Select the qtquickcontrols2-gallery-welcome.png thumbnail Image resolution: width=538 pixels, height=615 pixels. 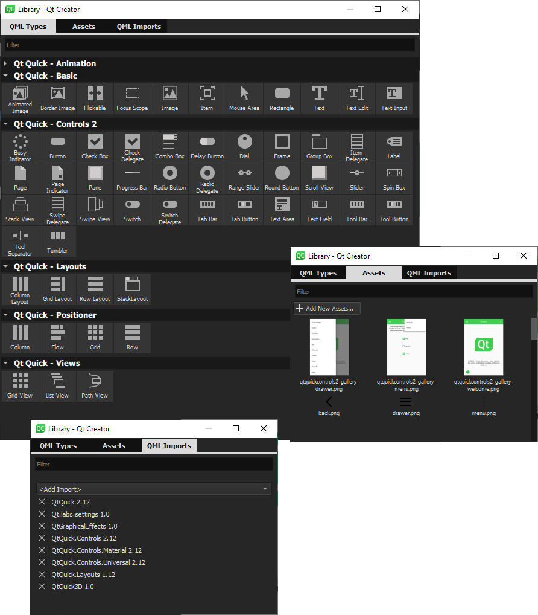(484, 347)
